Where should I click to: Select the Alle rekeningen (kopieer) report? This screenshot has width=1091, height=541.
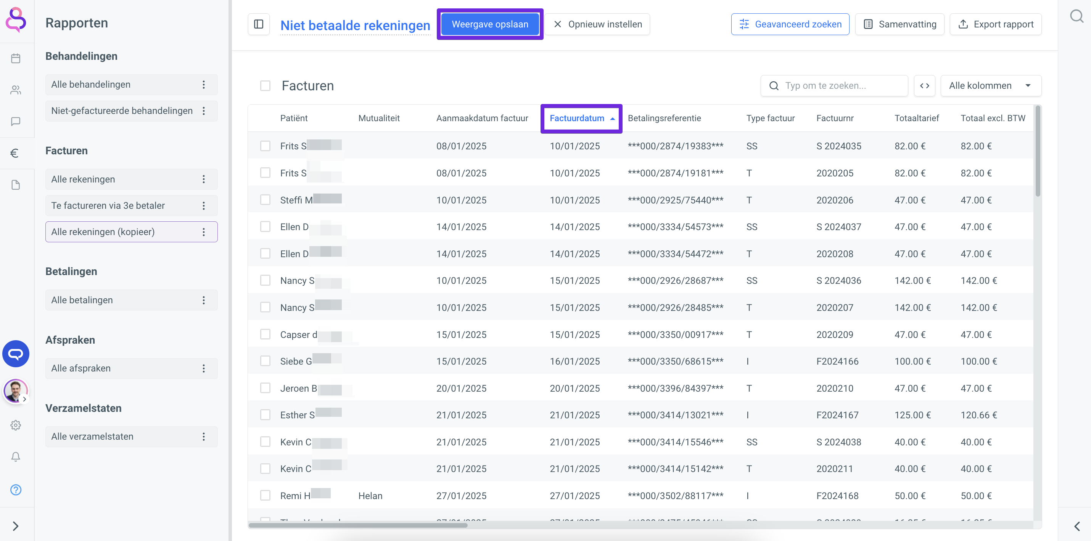(x=131, y=232)
